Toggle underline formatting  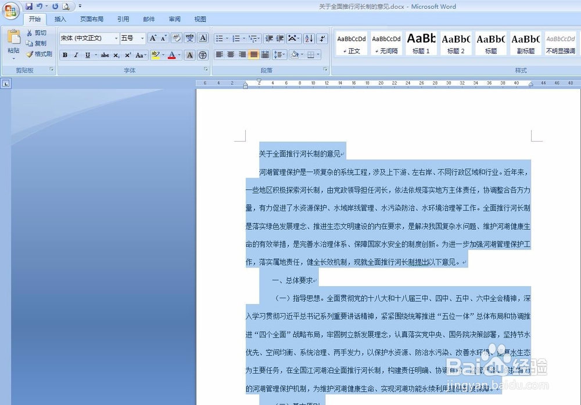click(88, 55)
